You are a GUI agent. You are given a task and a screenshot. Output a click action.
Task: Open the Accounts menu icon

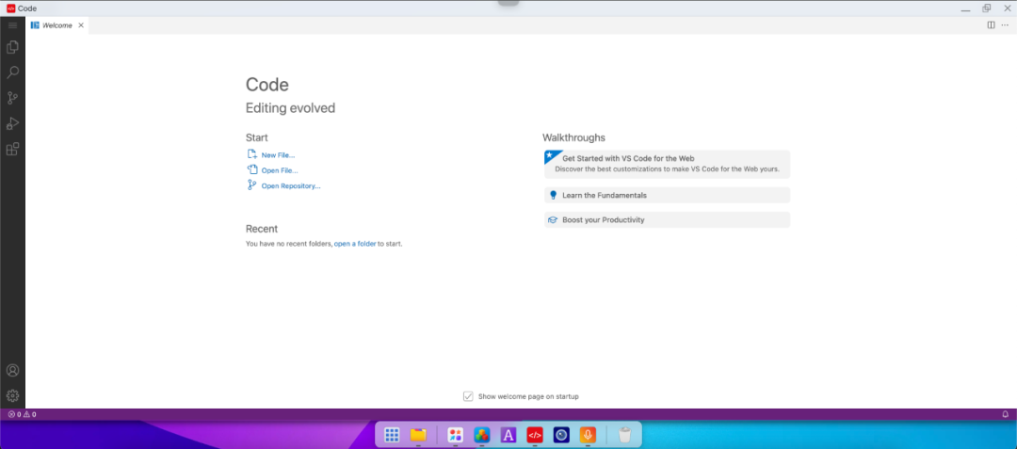(12, 371)
